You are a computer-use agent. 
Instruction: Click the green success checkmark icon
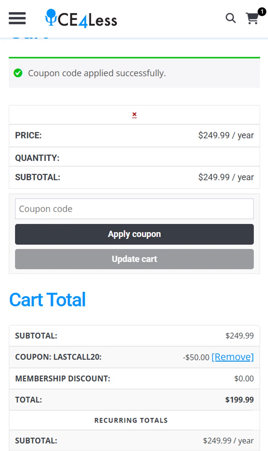(18, 73)
